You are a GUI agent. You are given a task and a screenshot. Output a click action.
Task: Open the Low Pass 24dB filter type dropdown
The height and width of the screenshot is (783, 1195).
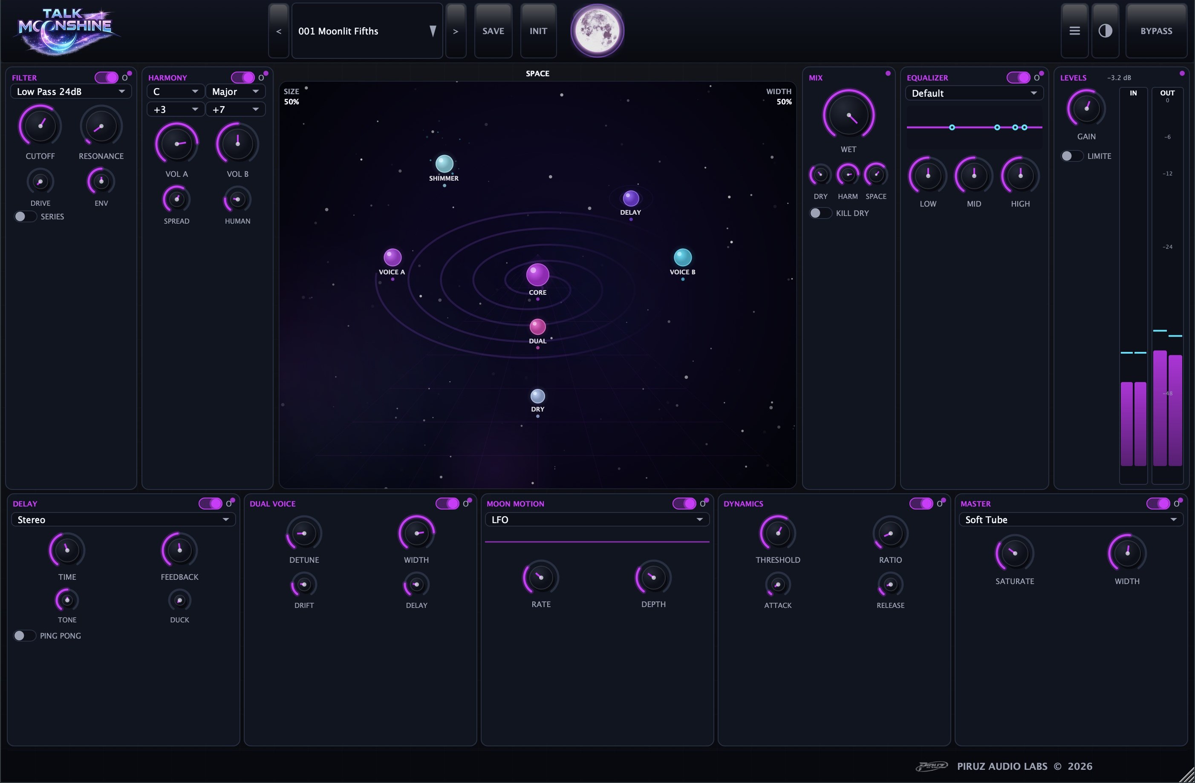71,92
